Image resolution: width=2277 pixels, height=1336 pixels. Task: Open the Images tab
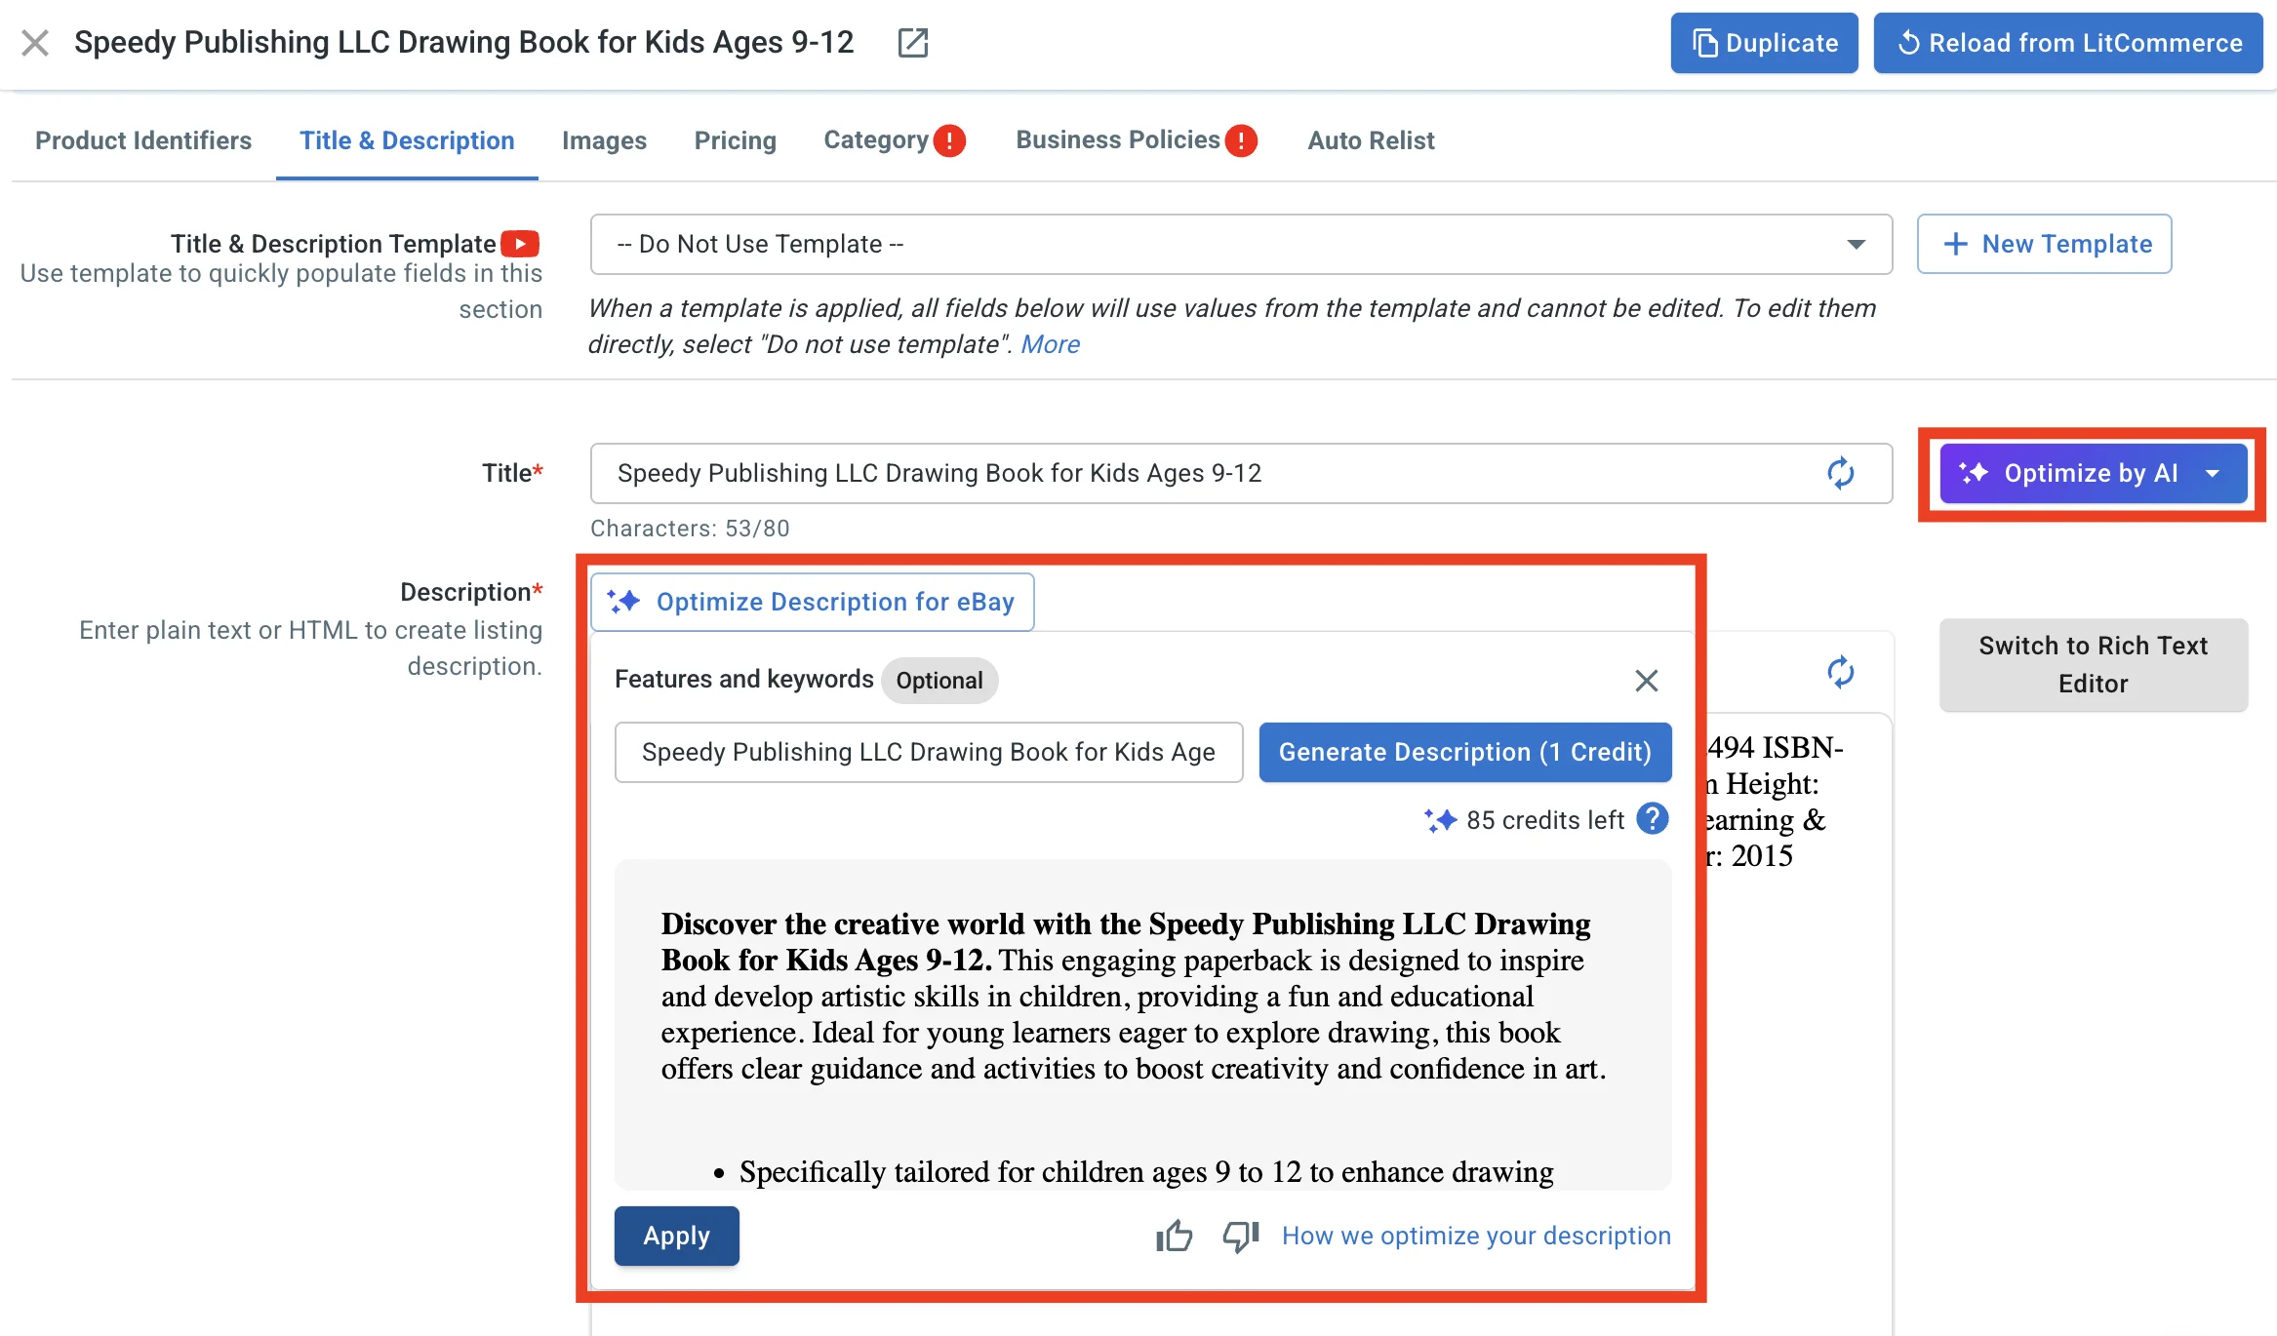click(604, 140)
